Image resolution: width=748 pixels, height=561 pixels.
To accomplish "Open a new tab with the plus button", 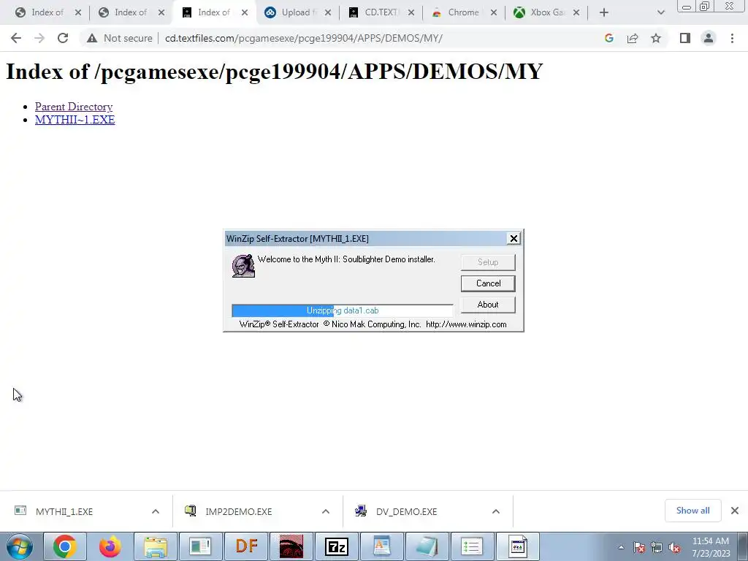I will (x=604, y=12).
